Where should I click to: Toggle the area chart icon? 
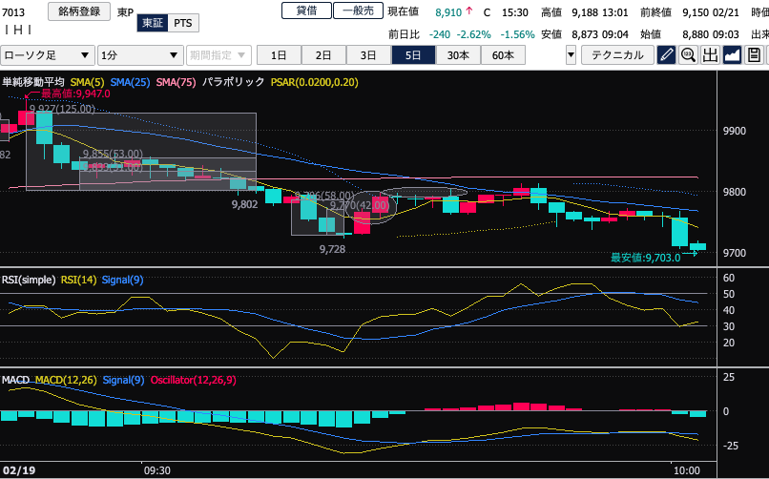click(733, 54)
